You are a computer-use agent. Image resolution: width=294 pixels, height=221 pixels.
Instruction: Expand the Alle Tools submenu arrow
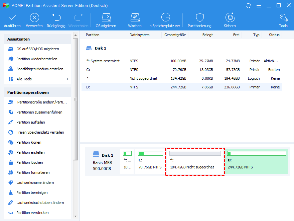coord(67,79)
